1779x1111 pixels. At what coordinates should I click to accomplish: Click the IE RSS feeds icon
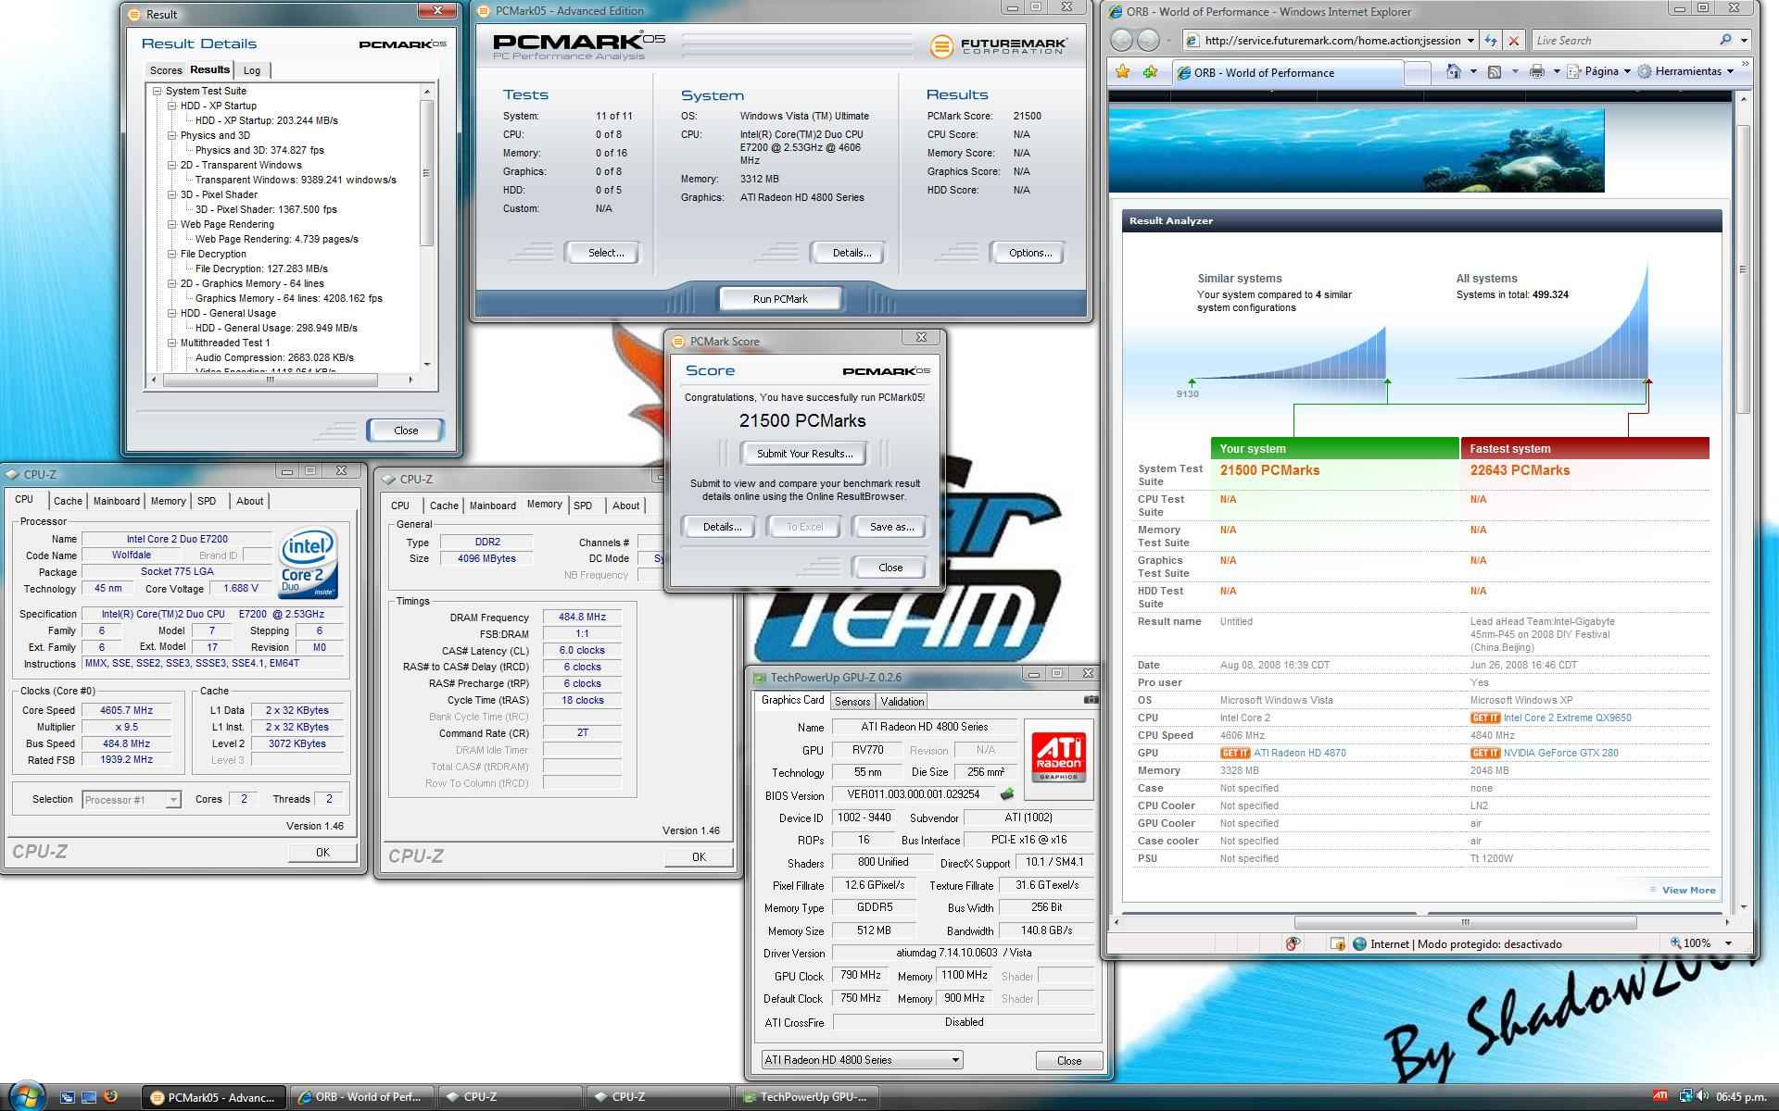(1495, 71)
